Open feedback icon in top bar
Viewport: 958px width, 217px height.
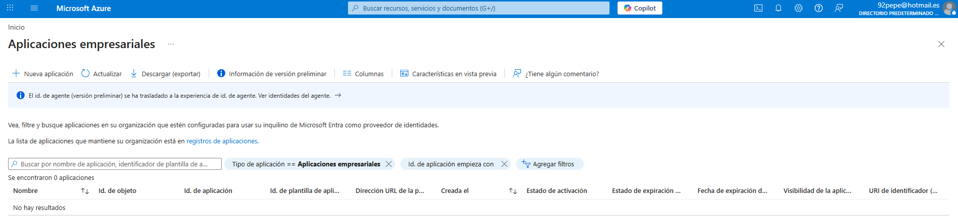click(x=839, y=8)
